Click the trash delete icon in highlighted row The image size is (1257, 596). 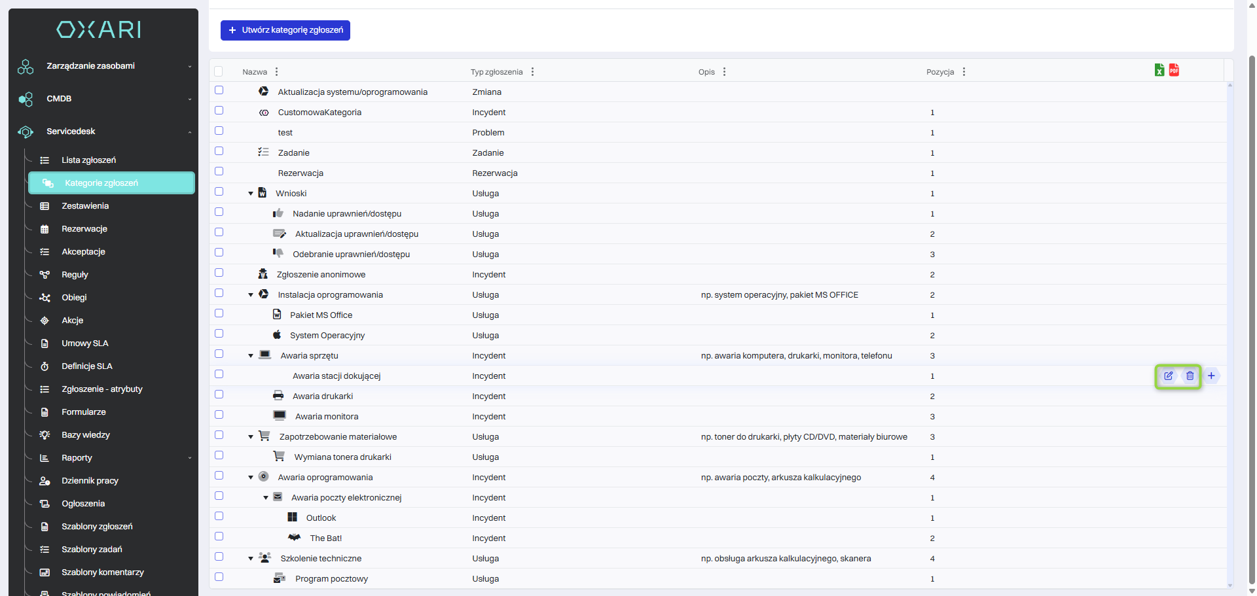(1190, 376)
